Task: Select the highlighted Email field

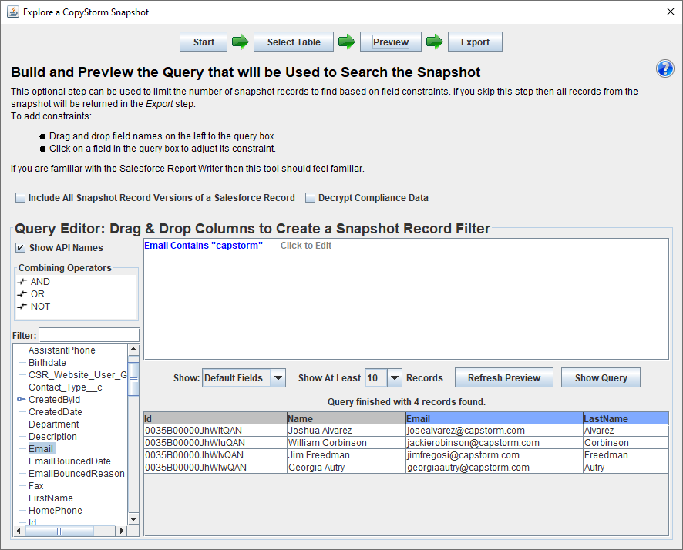Action: 41,448
